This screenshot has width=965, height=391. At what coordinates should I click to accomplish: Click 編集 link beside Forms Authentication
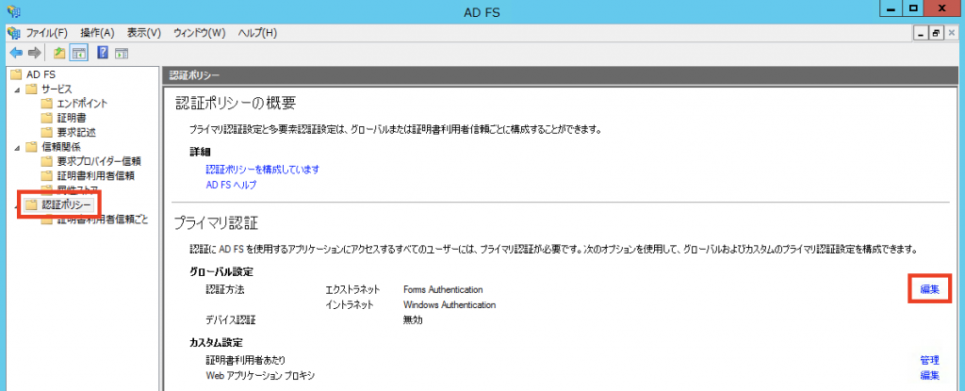(x=930, y=289)
